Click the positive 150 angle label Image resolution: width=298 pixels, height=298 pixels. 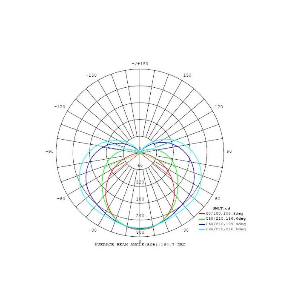click(187, 75)
